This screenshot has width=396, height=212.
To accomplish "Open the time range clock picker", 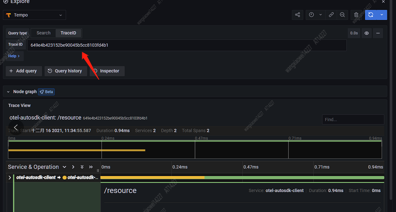I will 312,15.
